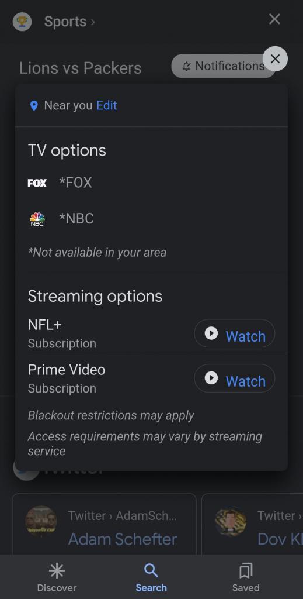303x599 pixels.
Task: Edit the Near you location
Action: click(x=107, y=105)
